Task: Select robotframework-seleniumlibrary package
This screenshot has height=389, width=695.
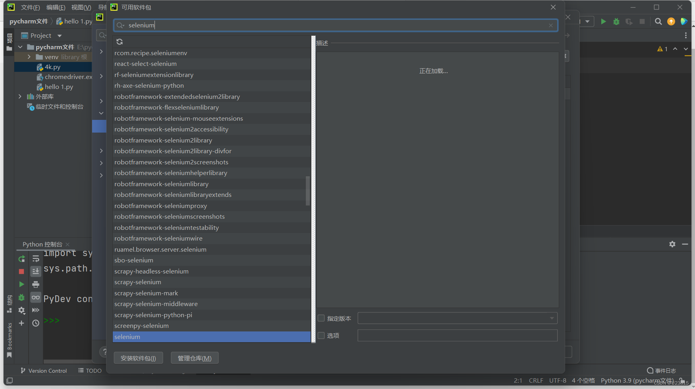Action: coord(212,184)
